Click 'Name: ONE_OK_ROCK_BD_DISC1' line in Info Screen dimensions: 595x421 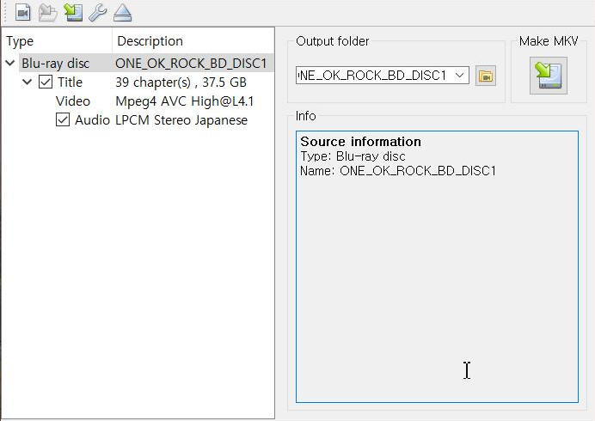click(x=398, y=171)
